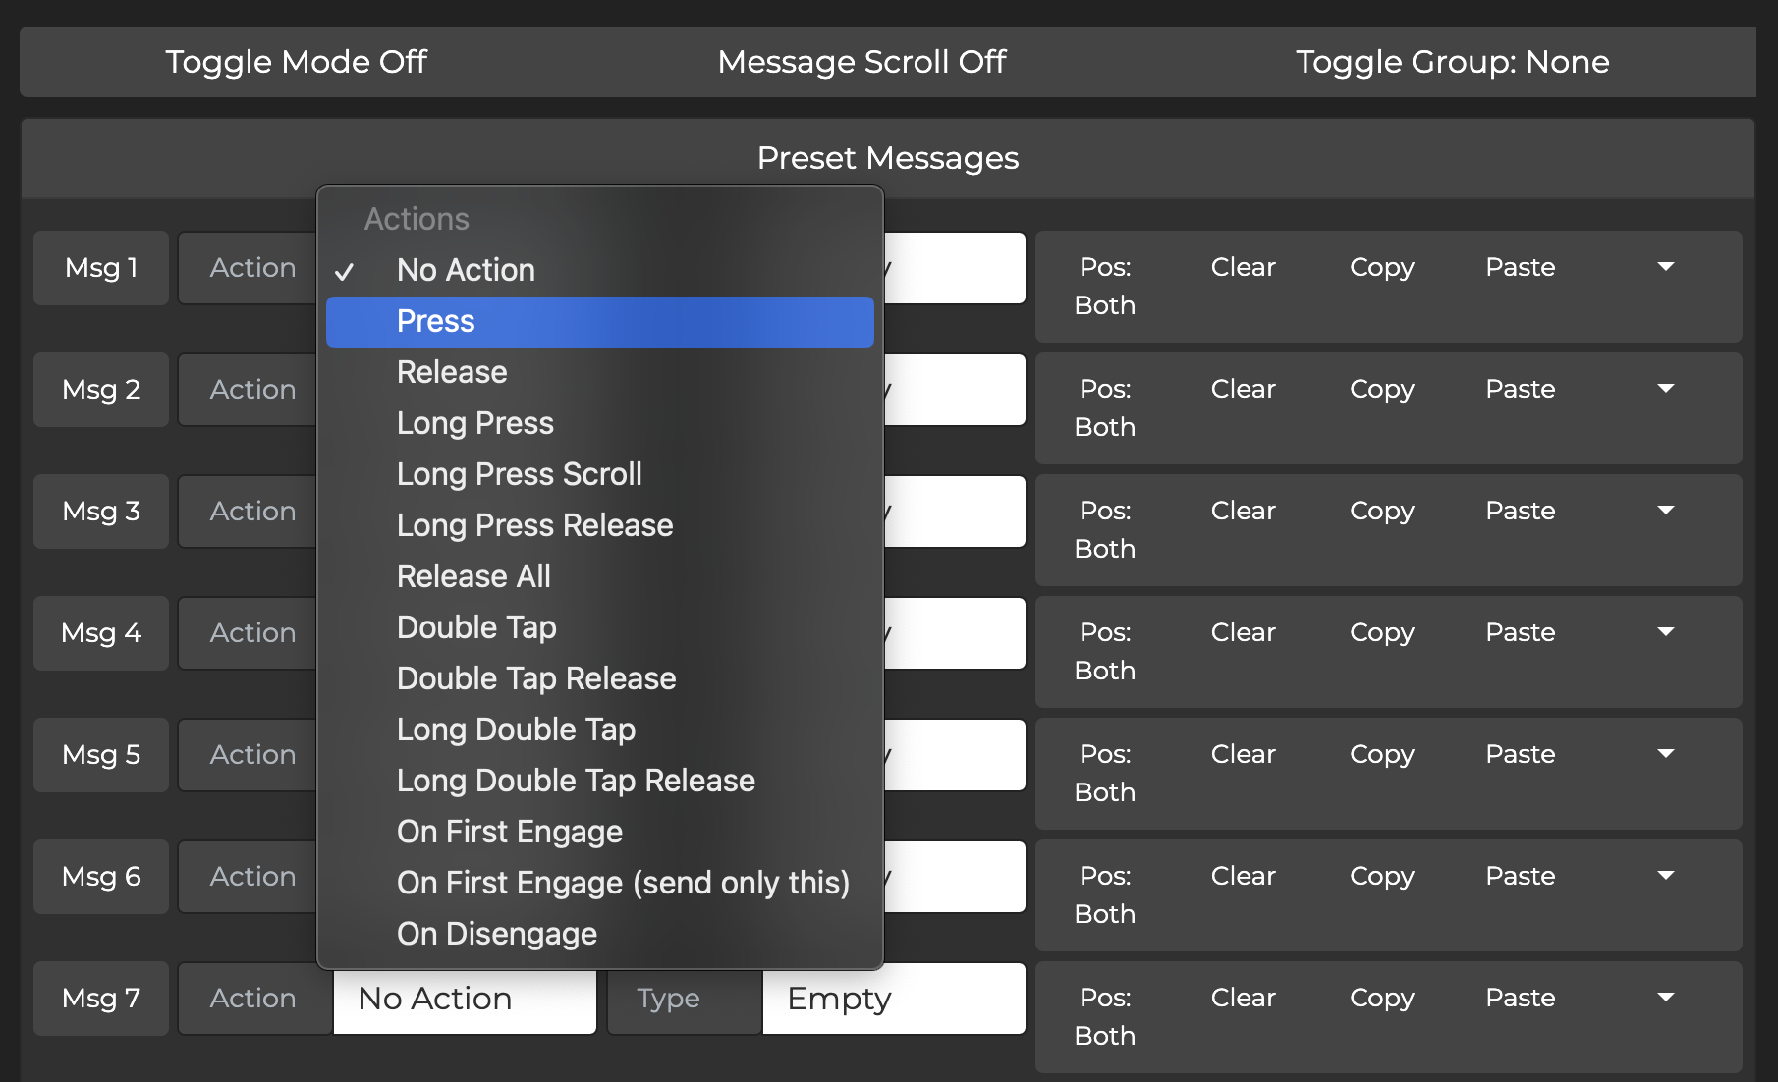
Task: Toggle Message Scroll Off
Action: (x=861, y=62)
